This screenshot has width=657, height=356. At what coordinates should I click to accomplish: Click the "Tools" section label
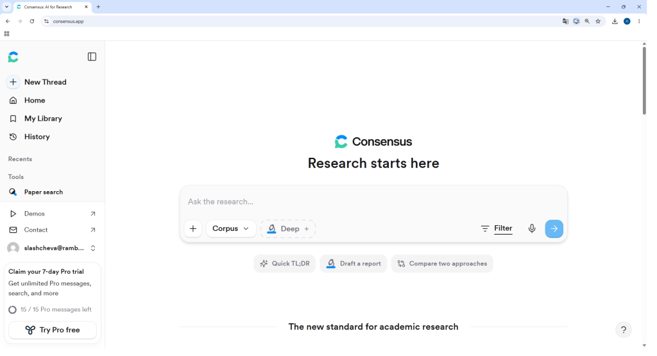(x=16, y=177)
